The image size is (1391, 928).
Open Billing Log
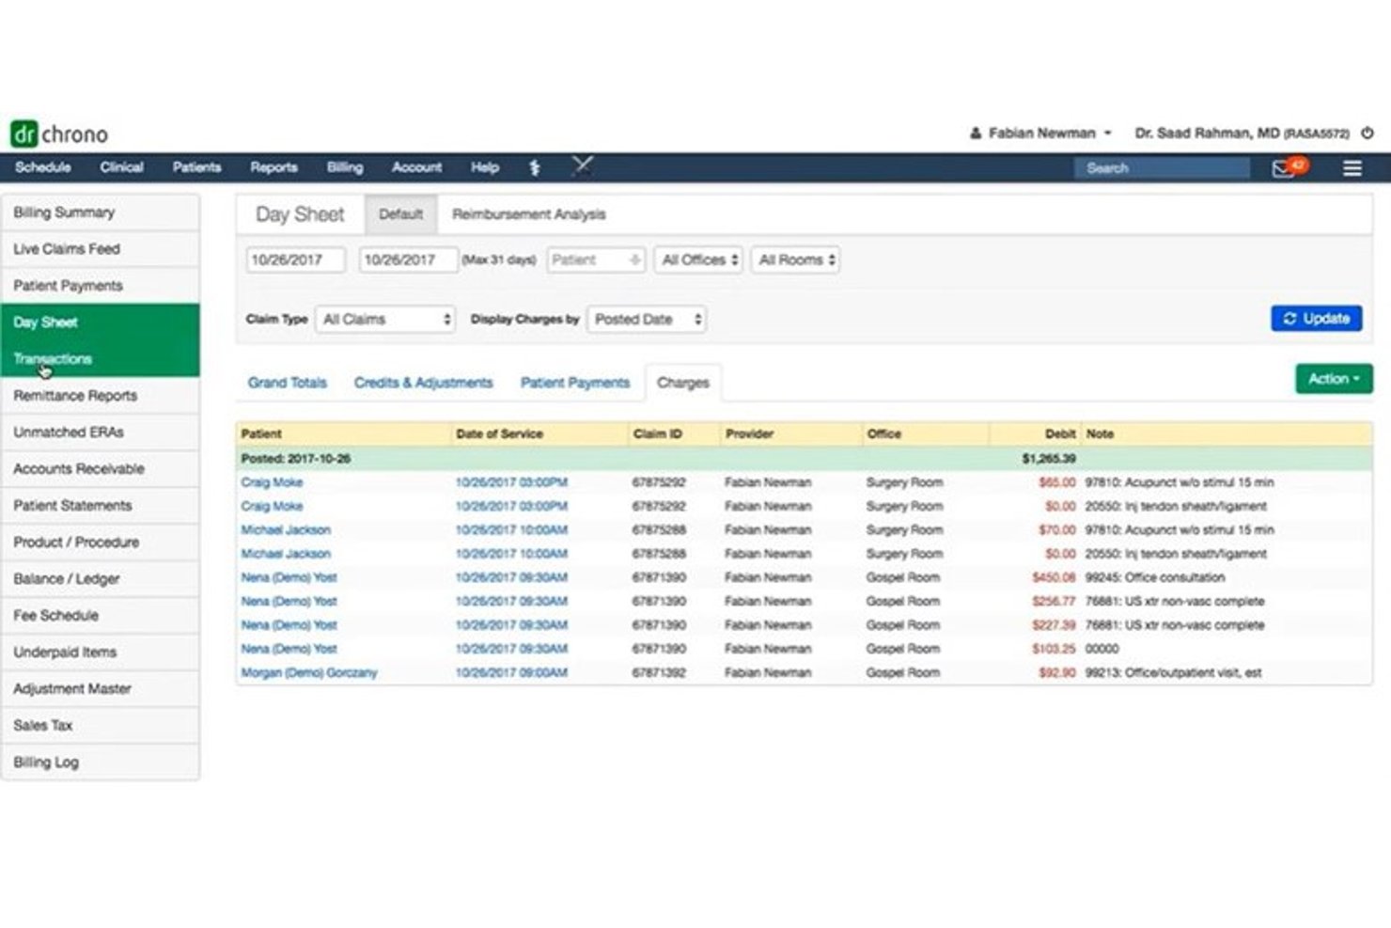coord(101,763)
